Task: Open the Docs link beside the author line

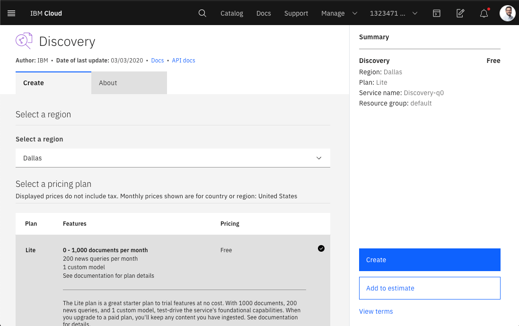Action: (158, 61)
